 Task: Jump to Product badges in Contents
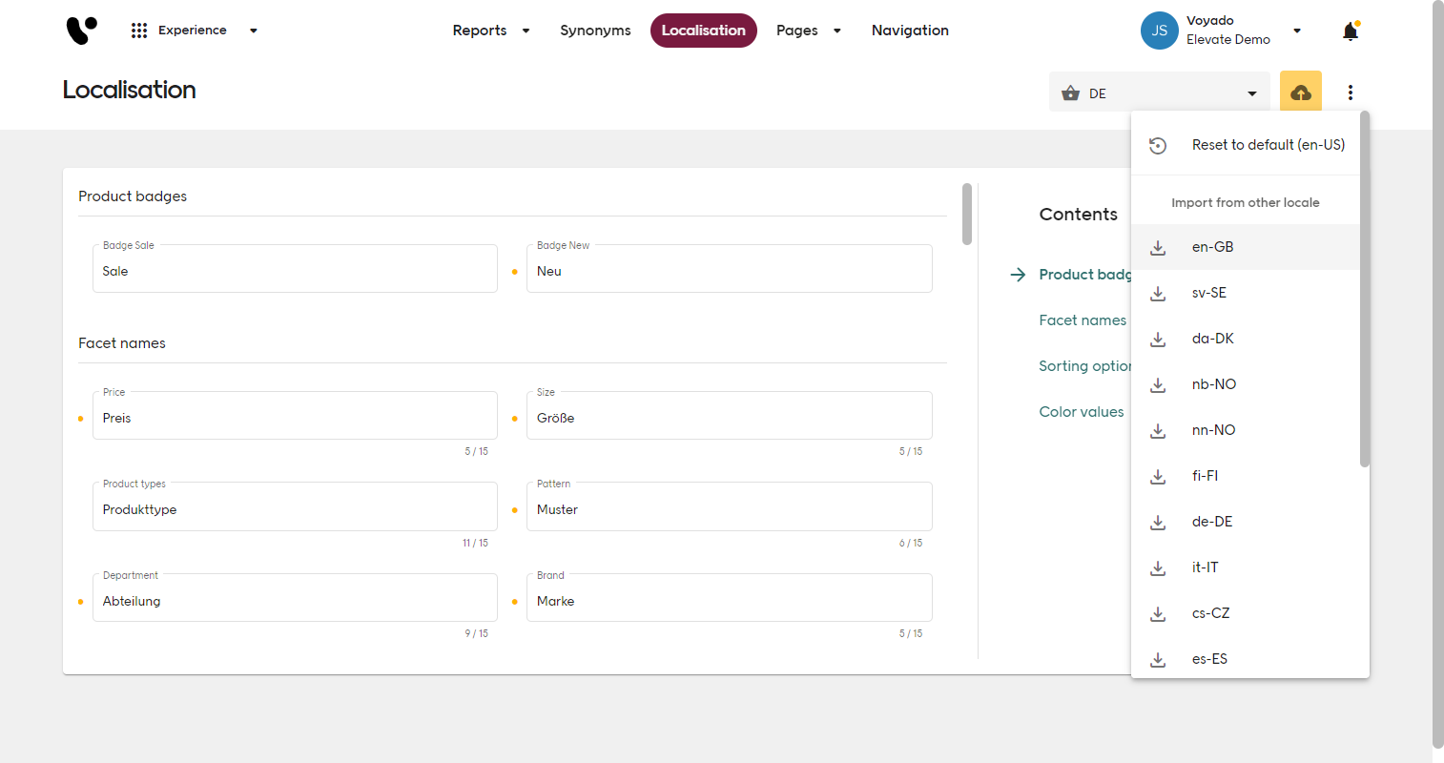click(x=1085, y=275)
